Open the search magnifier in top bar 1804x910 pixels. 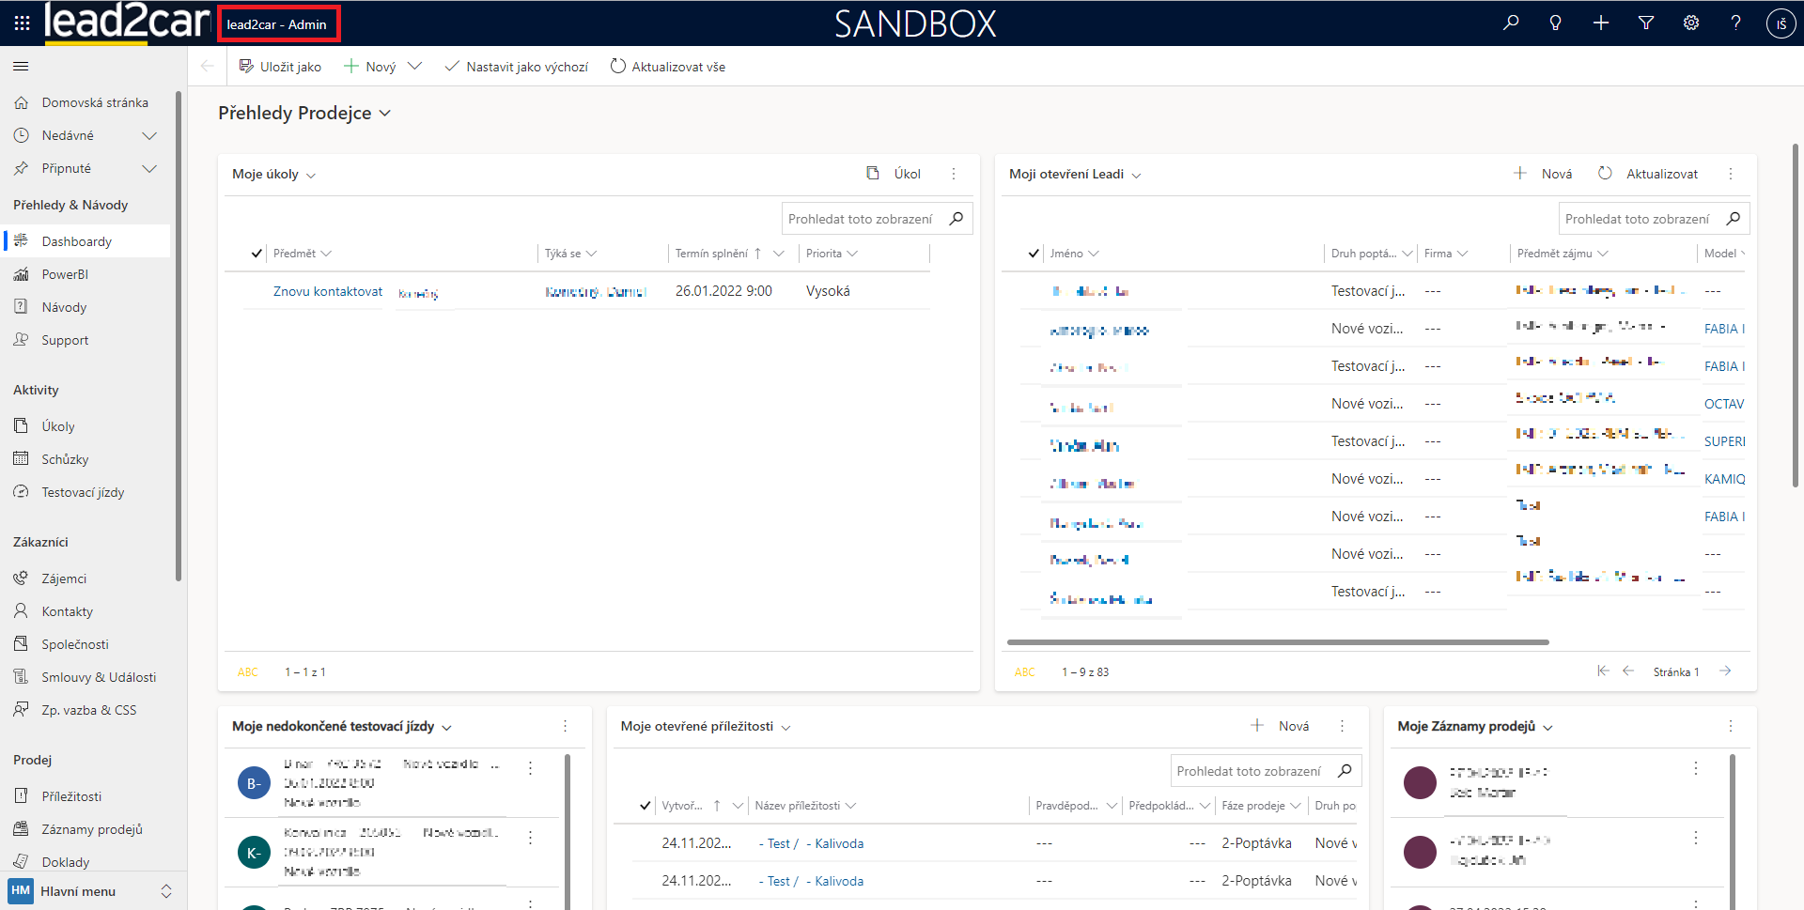(1511, 23)
